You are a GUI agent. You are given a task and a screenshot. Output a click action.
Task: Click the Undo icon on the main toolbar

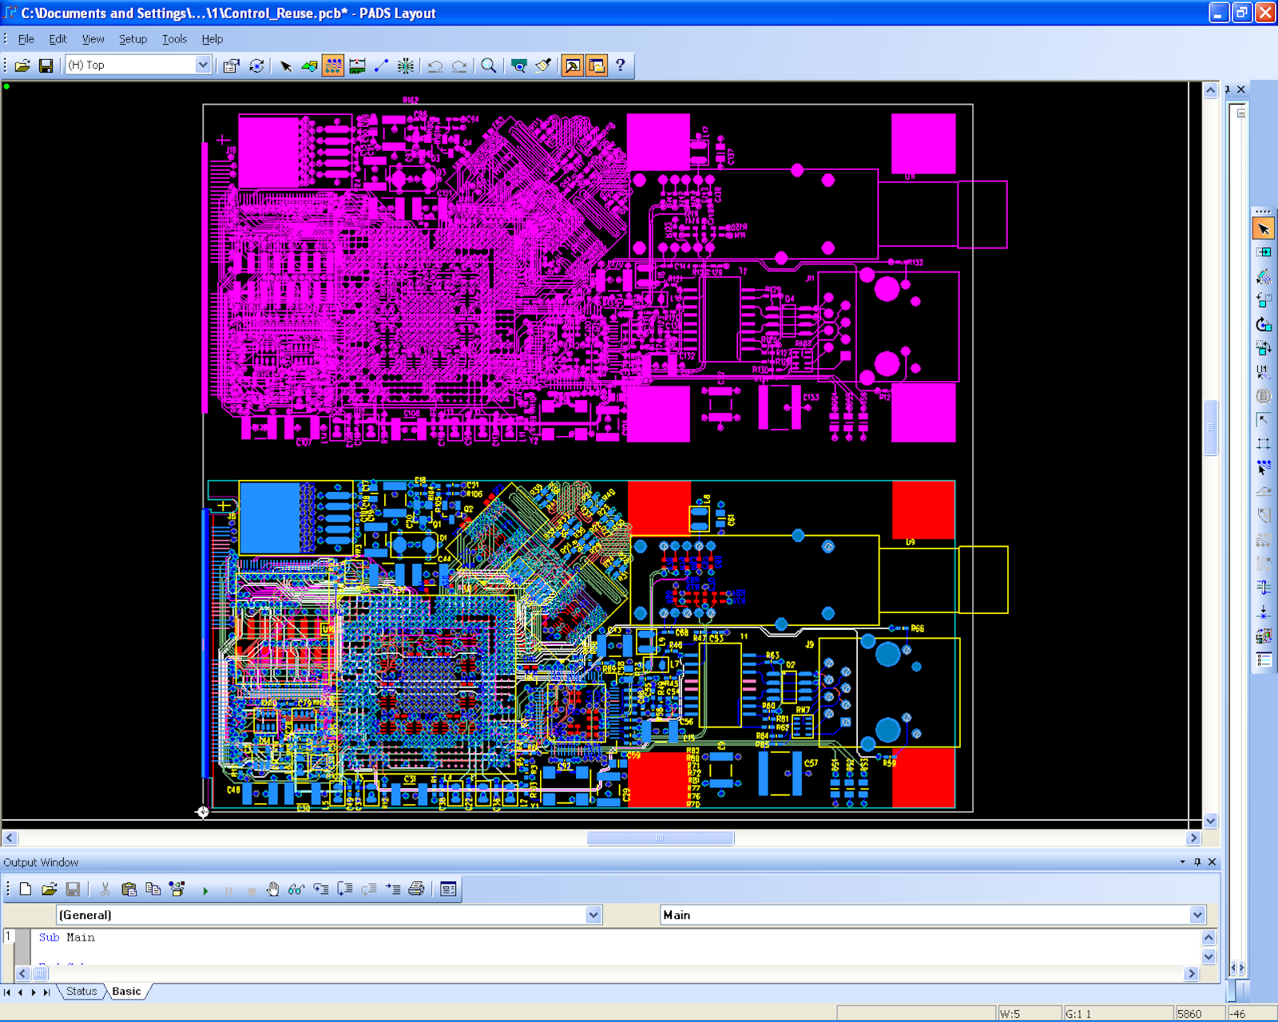click(435, 66)
